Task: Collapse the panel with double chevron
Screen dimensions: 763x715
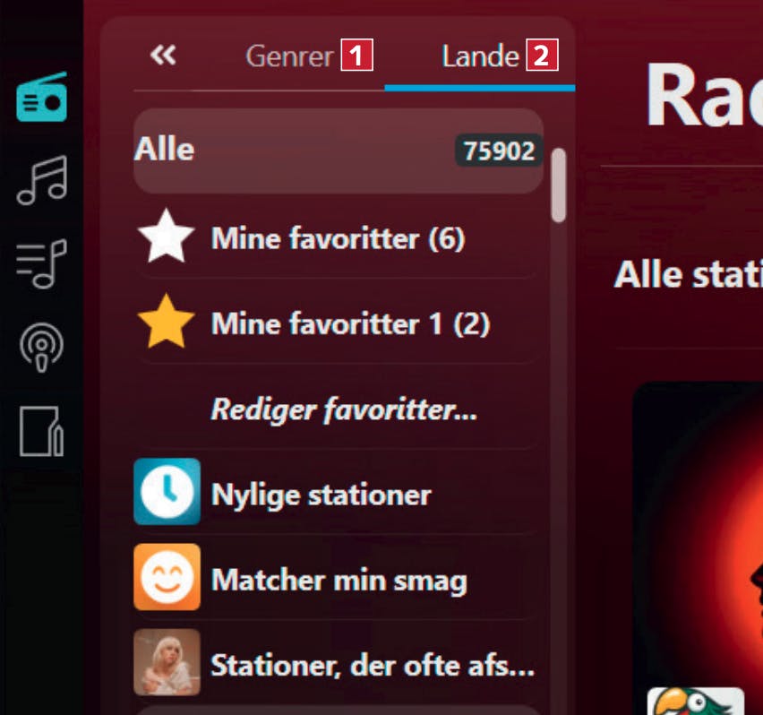Action: [163, 55]
